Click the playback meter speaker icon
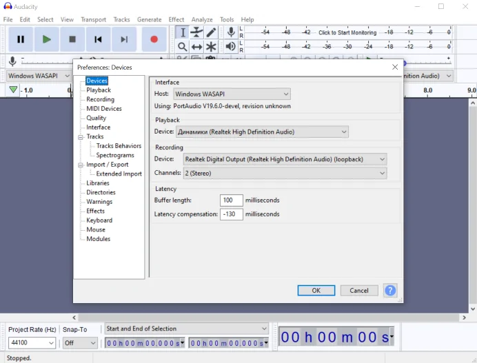Image resolution: width=477 pixels, height=363 pixels. coord(231,46)
